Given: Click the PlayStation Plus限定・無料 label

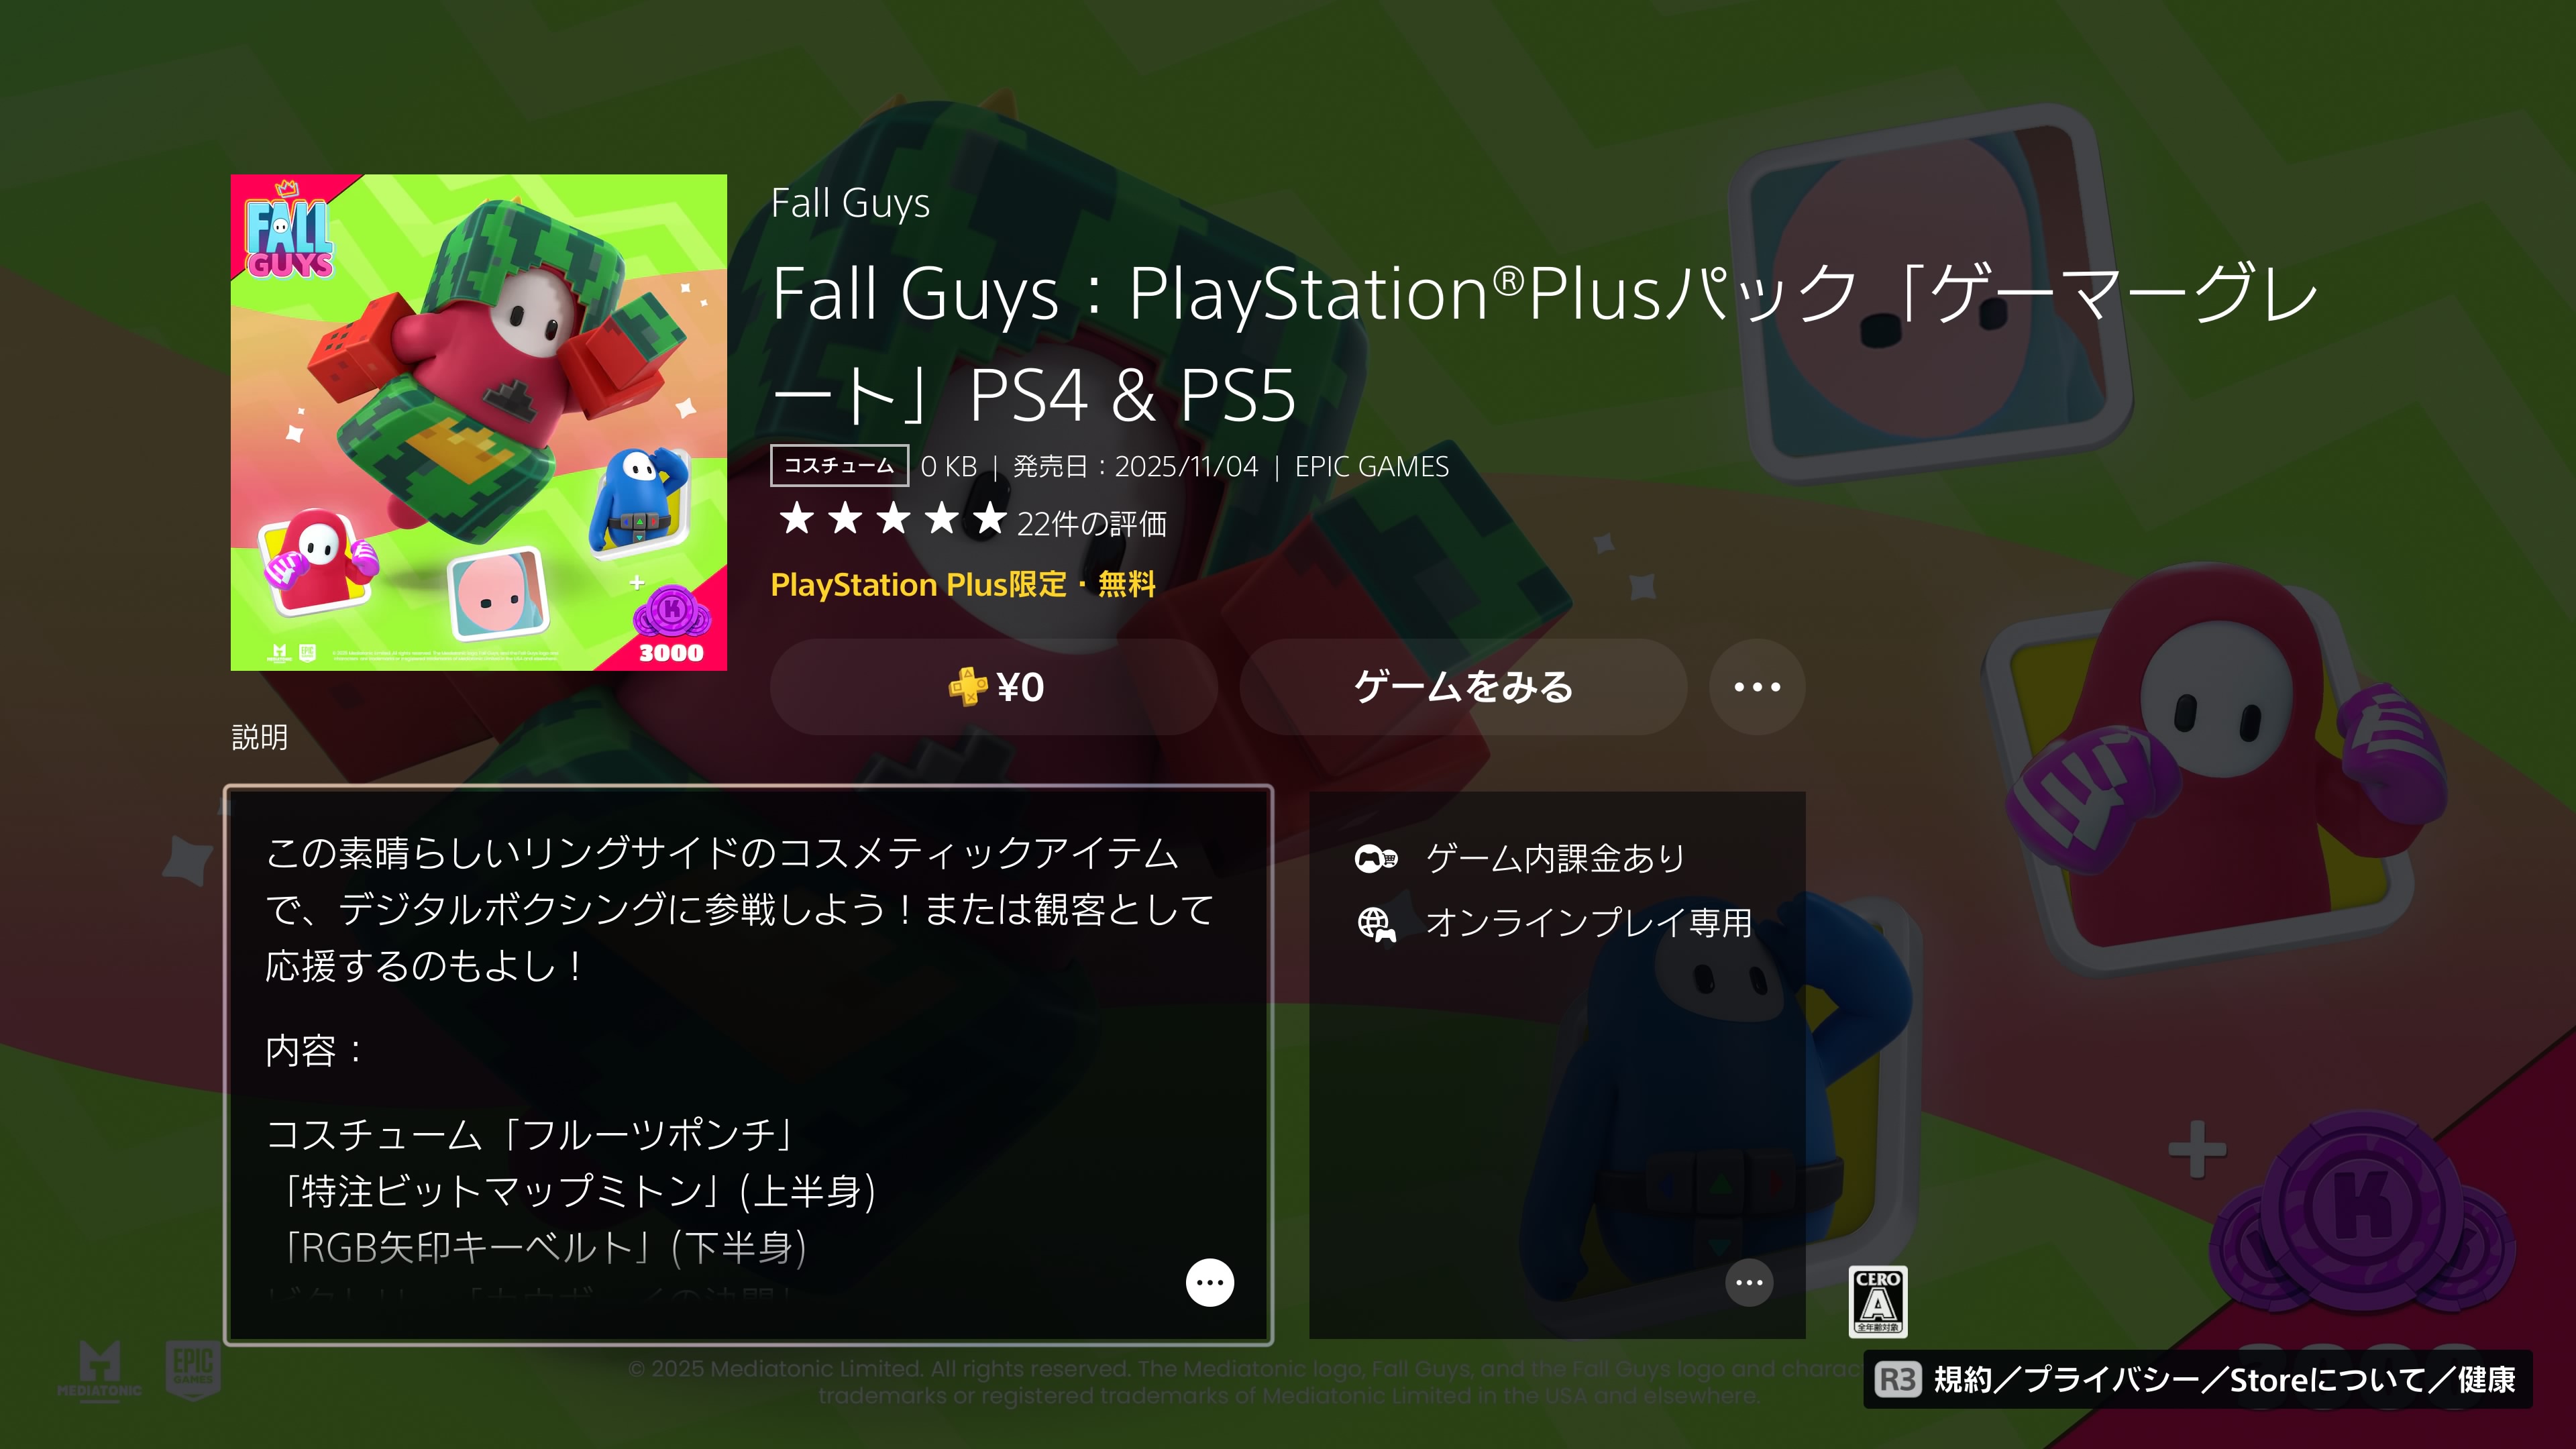Looking at the screenshot, I should coord(963,584).
